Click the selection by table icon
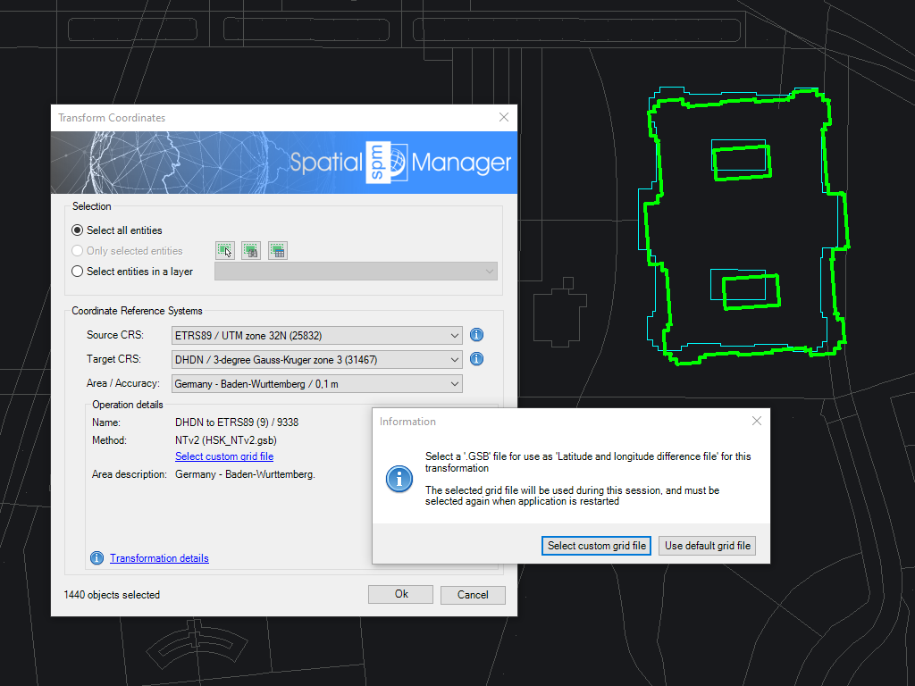The height and width of the screenshot is (686, 915). click(278, 251)
